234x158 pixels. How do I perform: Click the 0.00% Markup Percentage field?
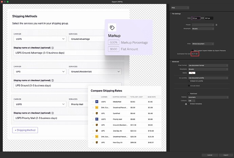point(114,42)
